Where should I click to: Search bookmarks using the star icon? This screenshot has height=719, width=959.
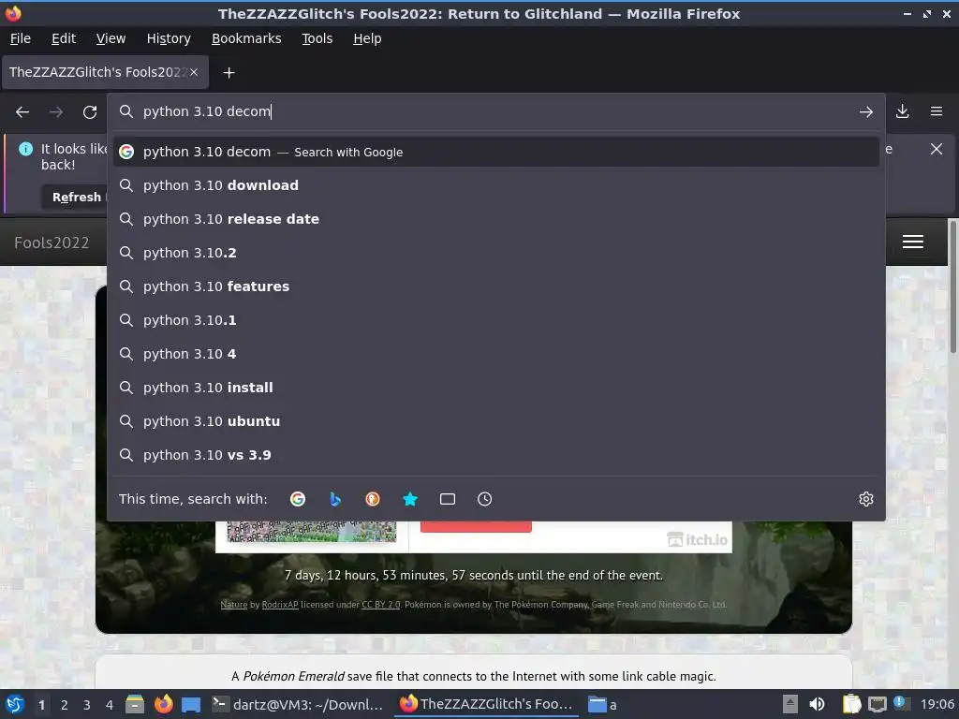coord(410,499)
